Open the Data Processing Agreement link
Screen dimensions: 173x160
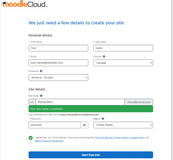pyautogui.click(x=49, y=141)
